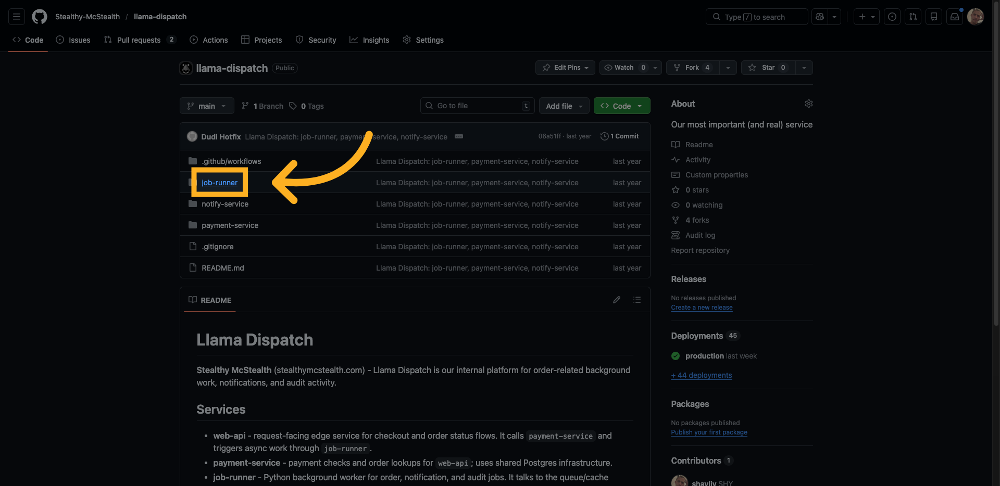Open the Create new plus dropdown
This screenshot has height=486, width=1000.
(867, 17)
